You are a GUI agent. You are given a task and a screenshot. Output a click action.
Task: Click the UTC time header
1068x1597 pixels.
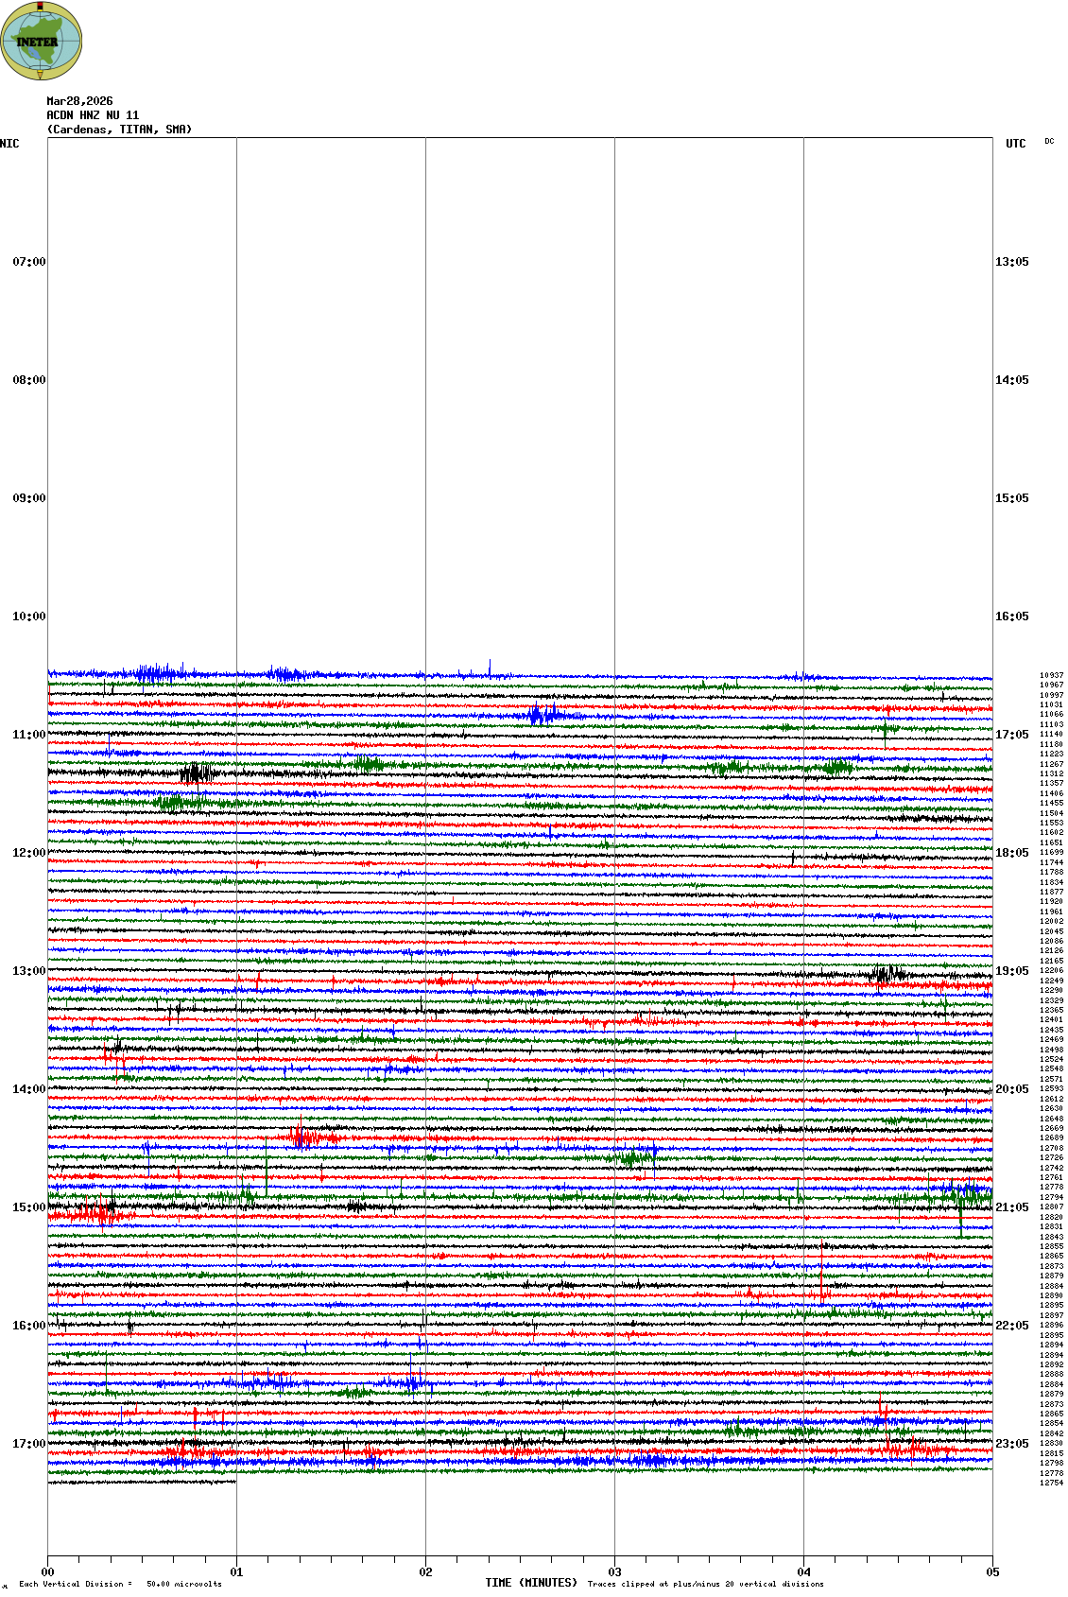click(1015, 144)
